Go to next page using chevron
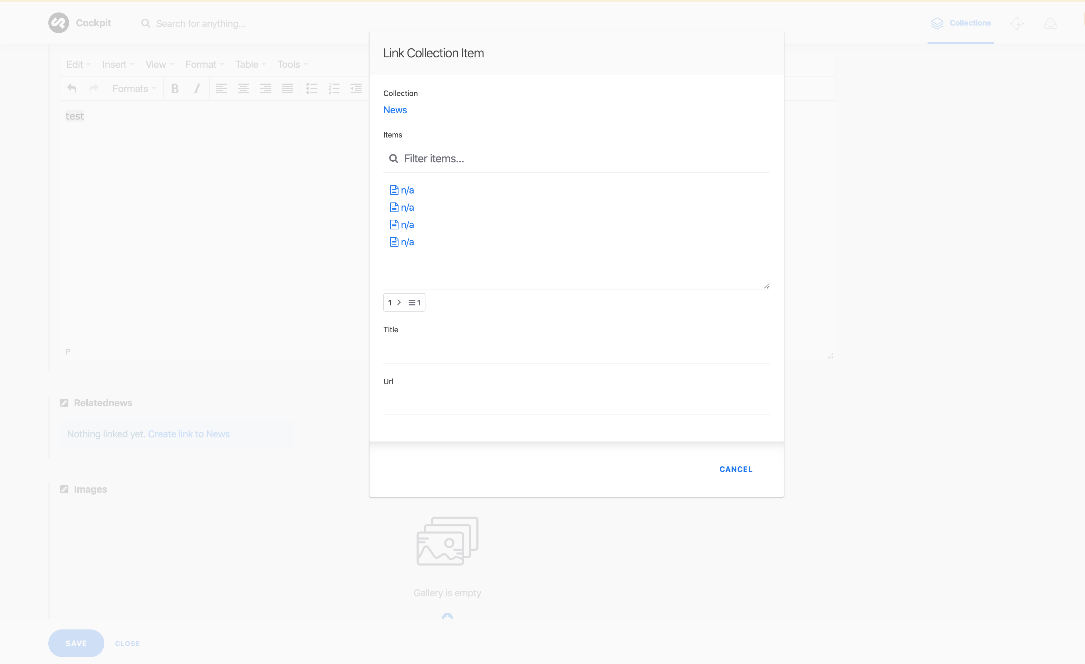The width and height of the screenshot is (1085, 664). [x=399, y=302]
